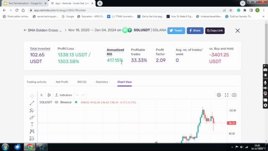Take a chart snapshot with camera icon
Viewport: 268px width, 151px height.
(234, 95)
